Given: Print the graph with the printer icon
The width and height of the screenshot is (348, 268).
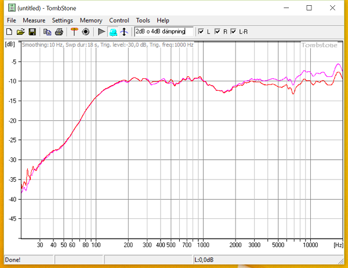Looking at the screenshot, I should pyautogui.click(x=59, y=32).
